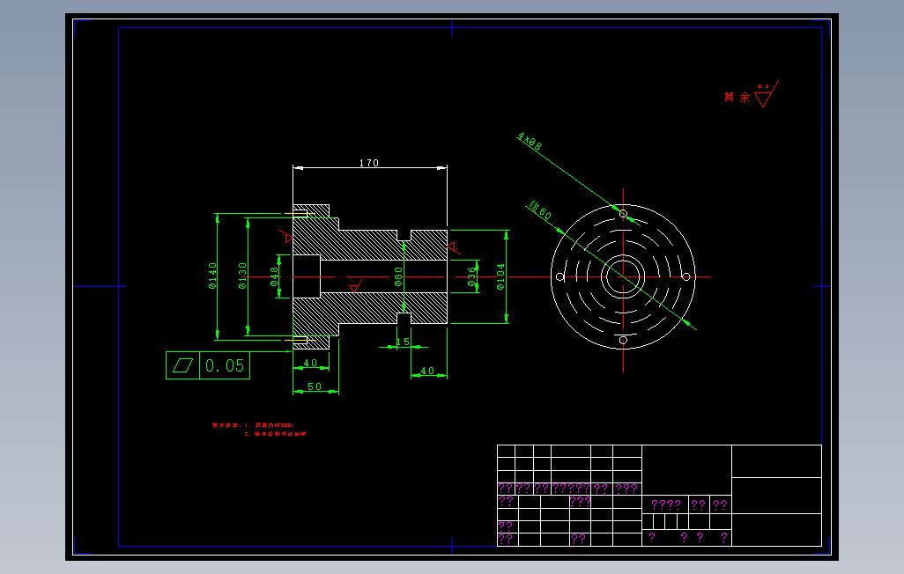Click the red technical requirements note text
The width and height of the screenshot is (904, 574).
coord(259,430)
